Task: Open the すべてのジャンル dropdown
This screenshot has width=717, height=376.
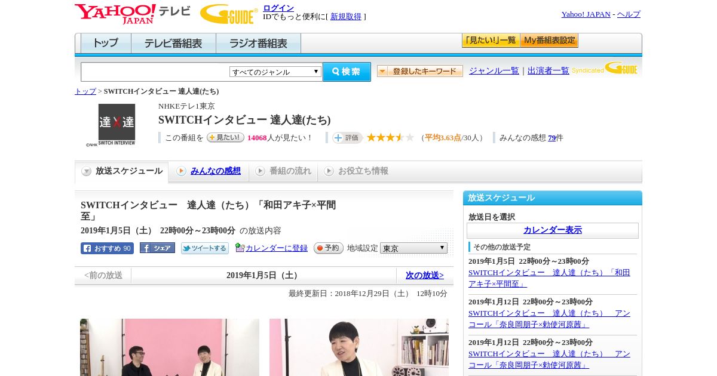Action: point(275,72)
